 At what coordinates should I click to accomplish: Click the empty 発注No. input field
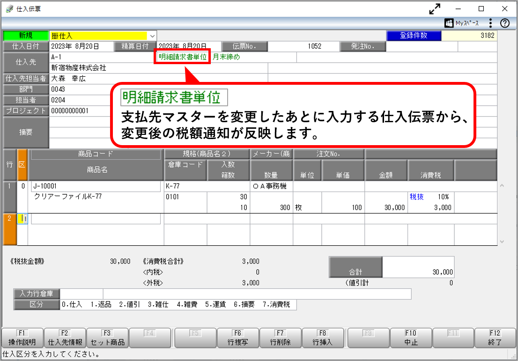[422, 46]
